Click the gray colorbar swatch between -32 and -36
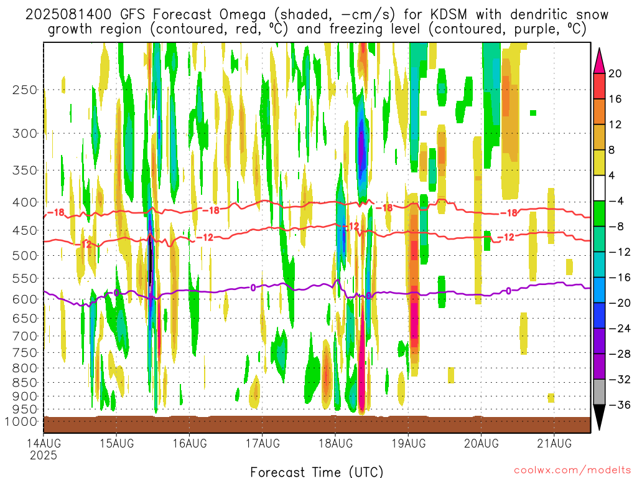The image size is (637, 478). coord(599,392)
